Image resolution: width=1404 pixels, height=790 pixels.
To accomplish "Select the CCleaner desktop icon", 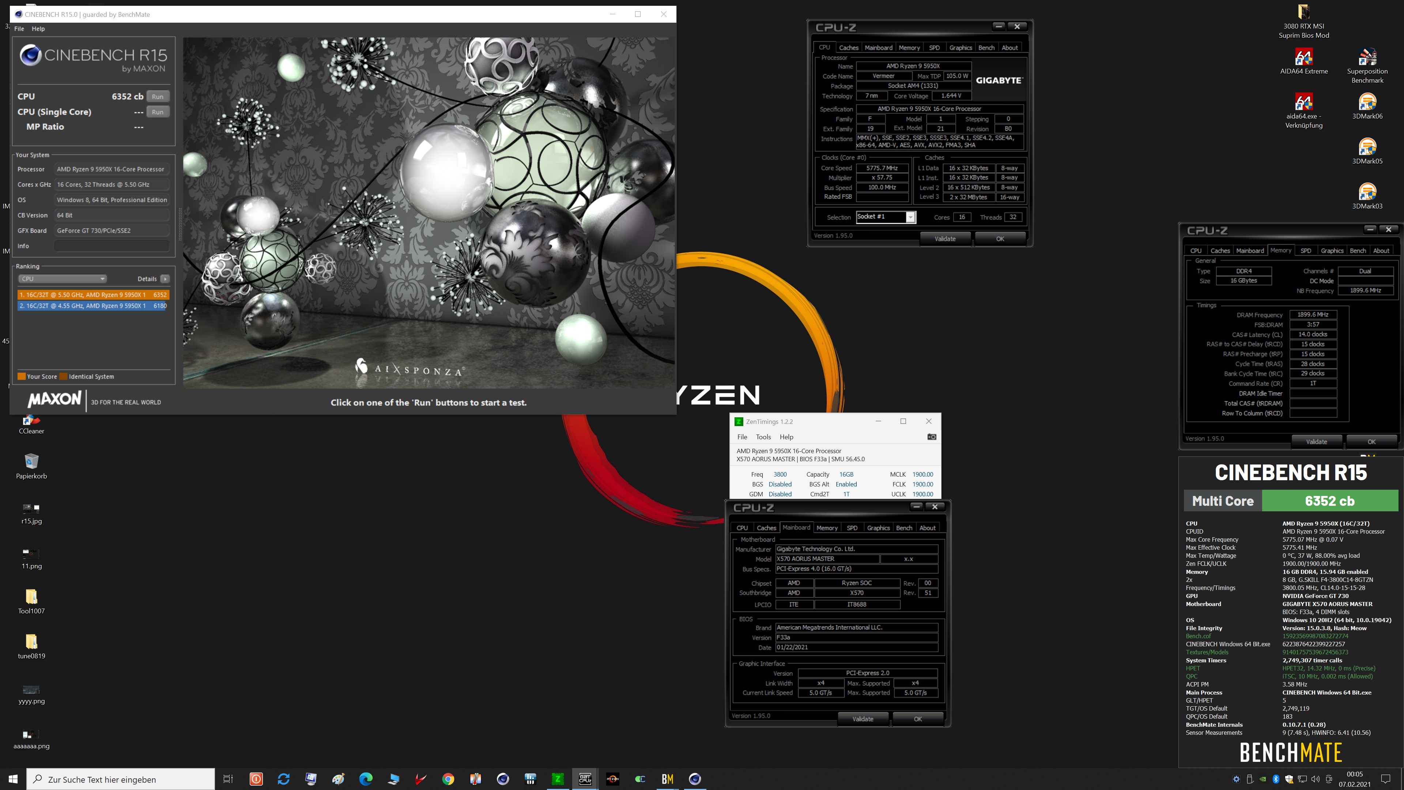I will pos(31,425).
